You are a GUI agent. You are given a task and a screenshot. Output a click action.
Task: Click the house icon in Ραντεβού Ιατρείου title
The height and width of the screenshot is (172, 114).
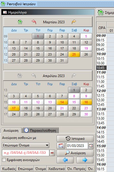tap(3, 4)
